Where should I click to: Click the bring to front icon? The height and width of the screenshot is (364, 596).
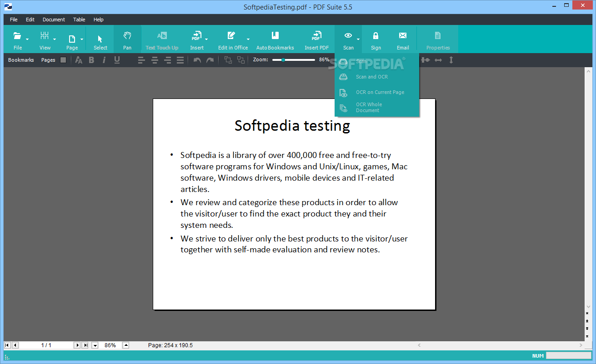click(x=228, y=60)
